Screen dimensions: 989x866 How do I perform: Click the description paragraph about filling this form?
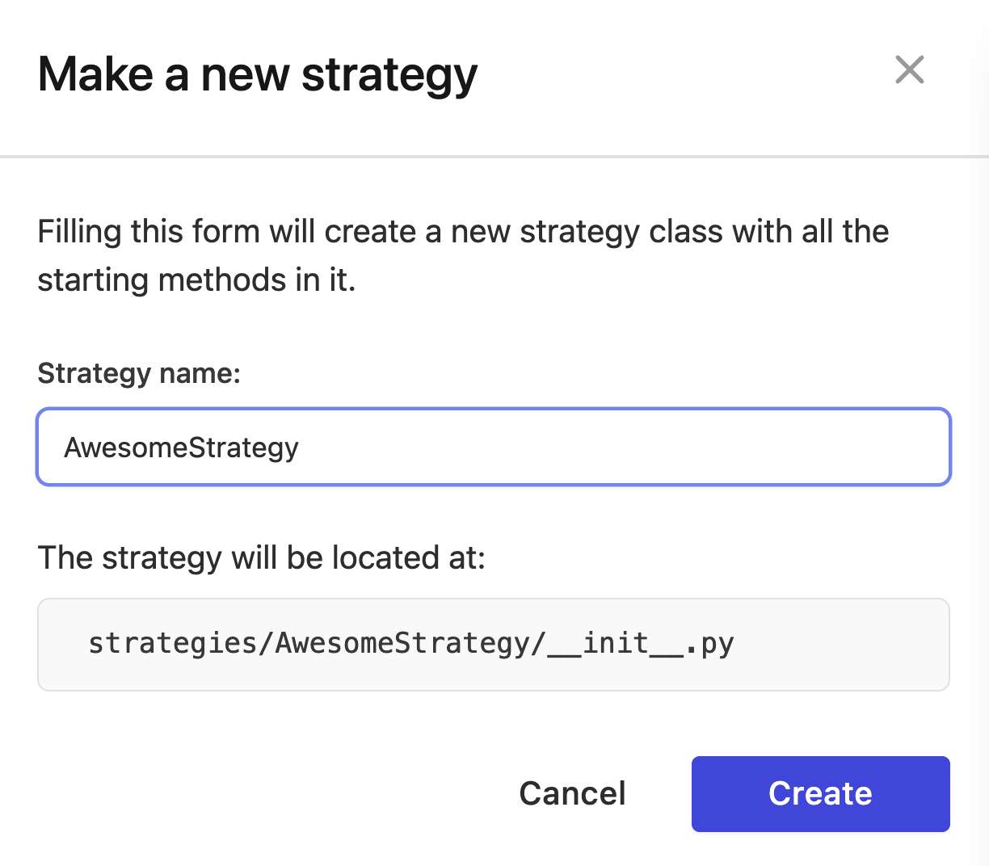coord(463,255)
